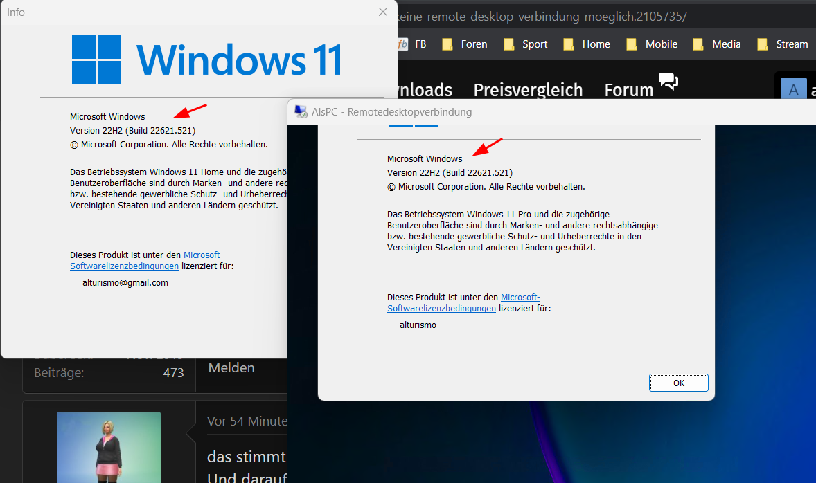This screenshot has height=483, width=816.
Task: Click the Windows 11 logo in the Info window
Action: (207, 60)
